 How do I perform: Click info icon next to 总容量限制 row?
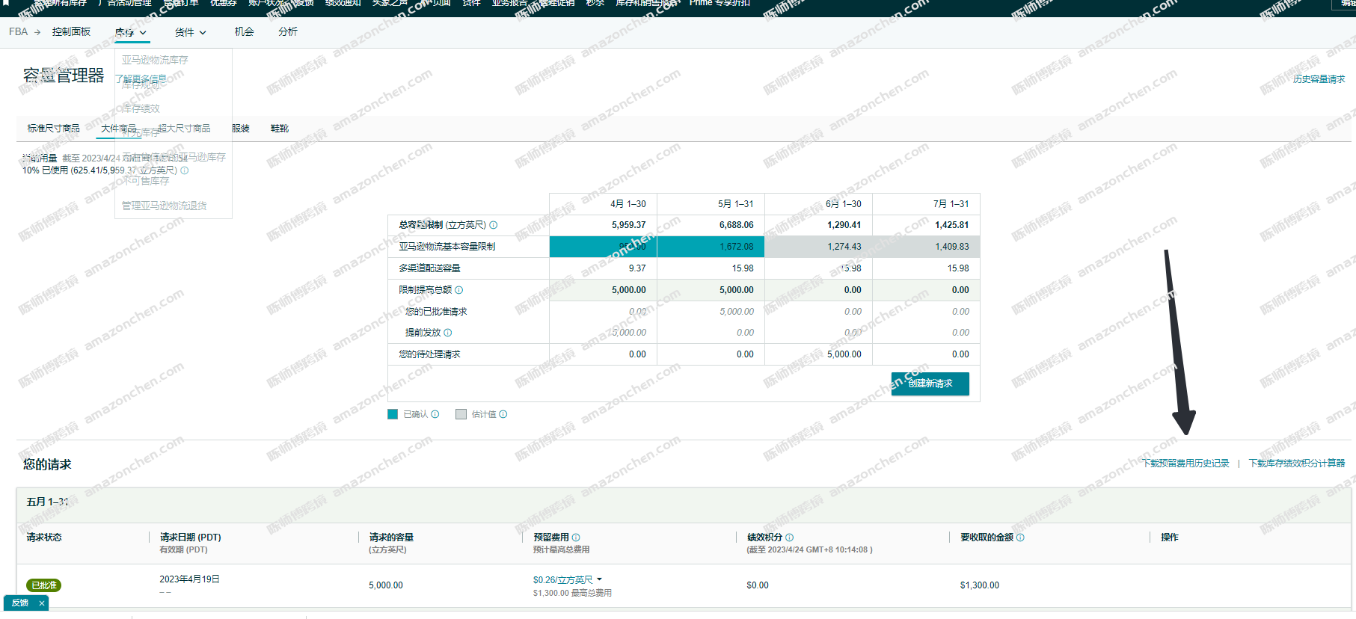tap(494, 225)
